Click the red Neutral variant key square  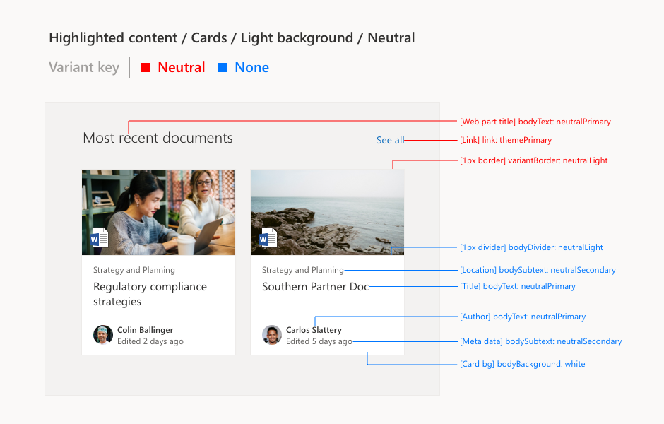(x=146, y=67)
